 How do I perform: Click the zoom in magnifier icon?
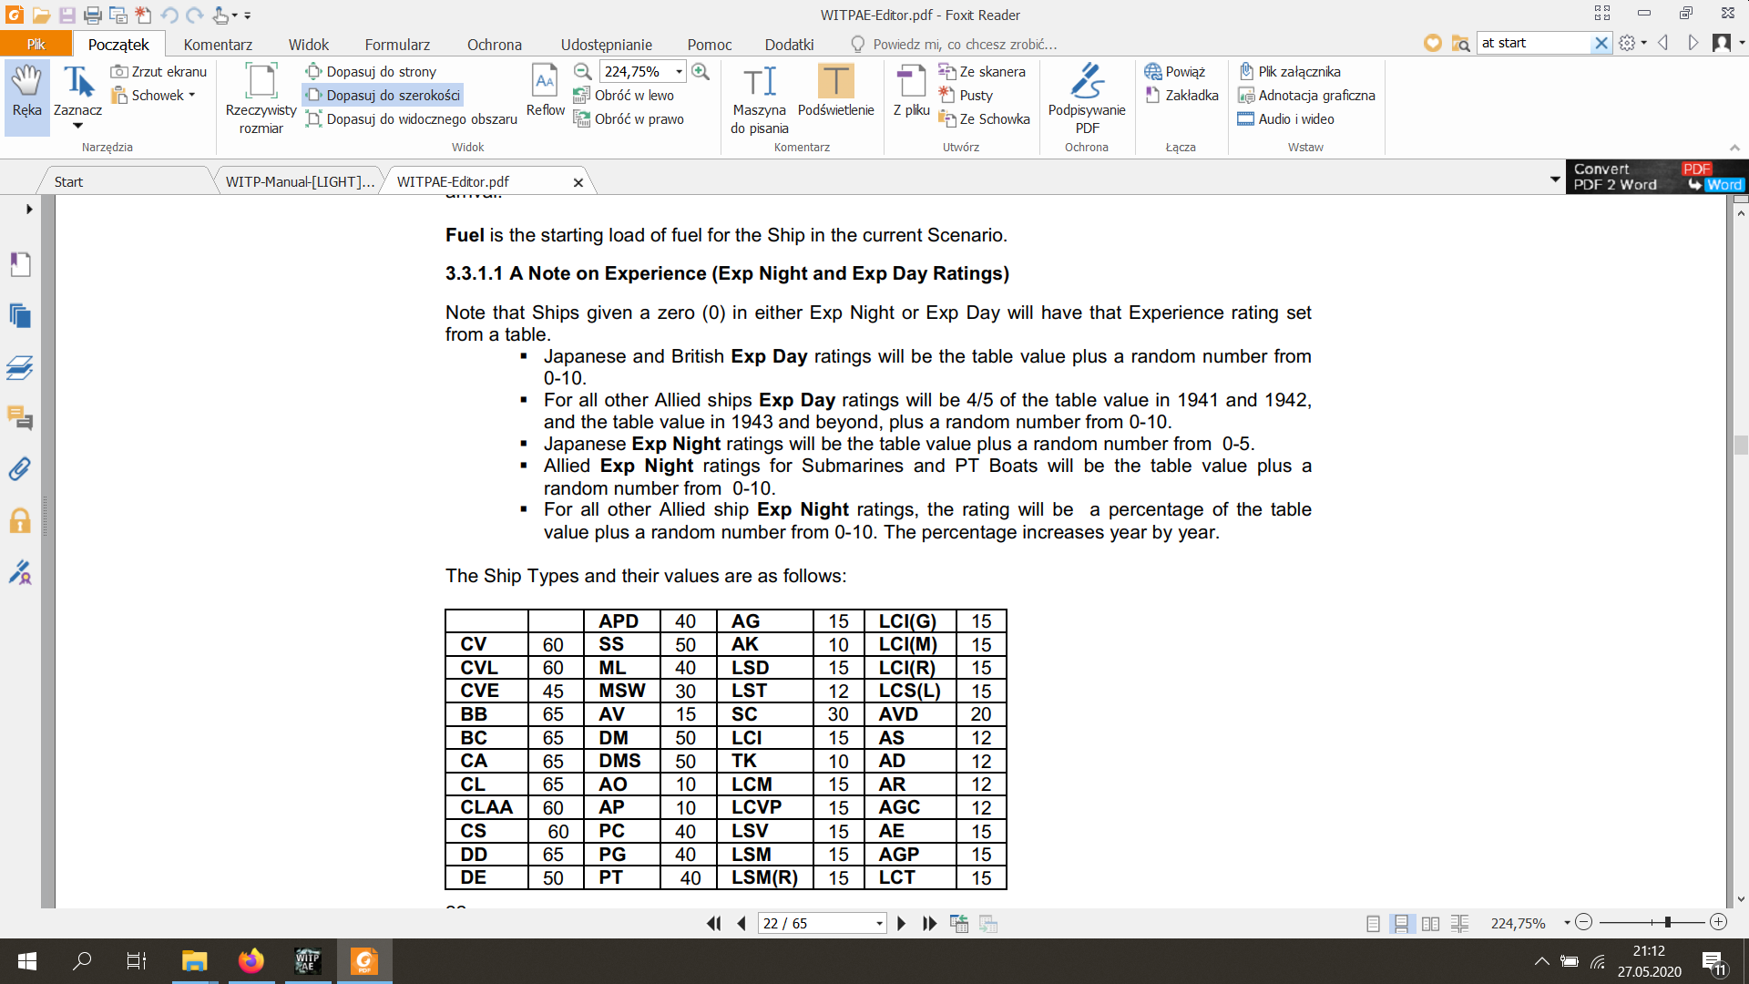pyautogui.click(x=701, y=71)
